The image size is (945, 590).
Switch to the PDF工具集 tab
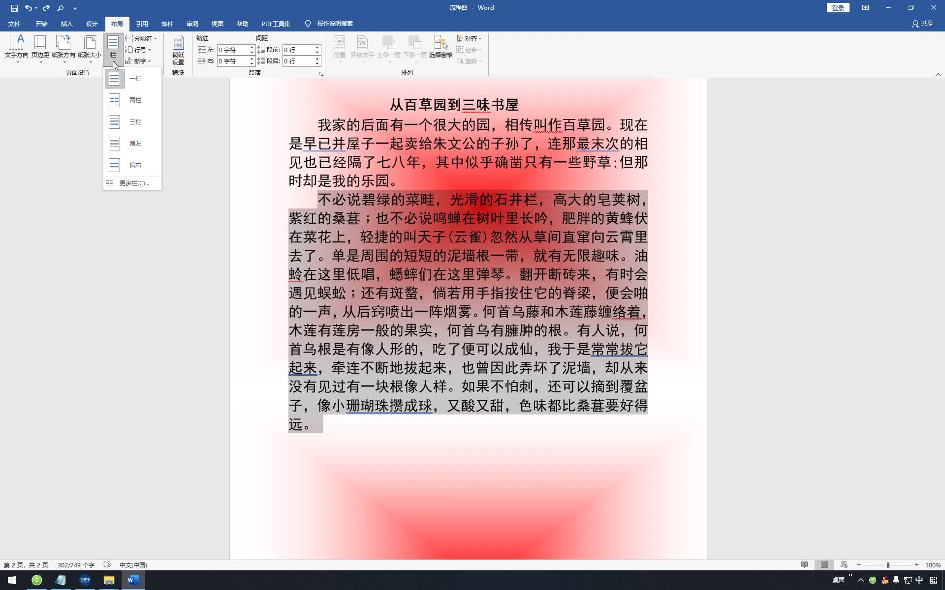pyautogui.click(x=276, y=24)
